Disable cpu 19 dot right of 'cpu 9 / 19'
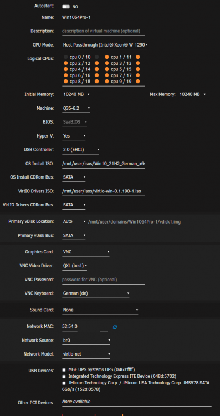Screen dimensions: 220x416 tap(138, 82)
